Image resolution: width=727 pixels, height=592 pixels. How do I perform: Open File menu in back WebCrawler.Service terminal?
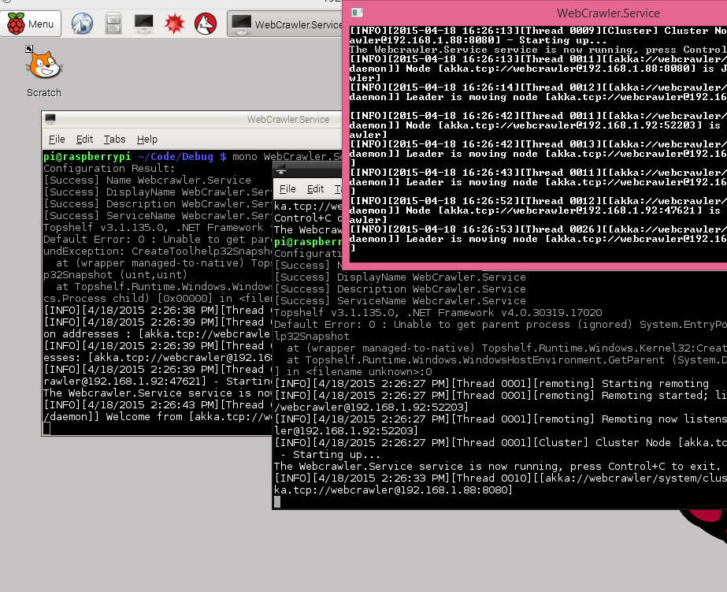click(57, 140)
